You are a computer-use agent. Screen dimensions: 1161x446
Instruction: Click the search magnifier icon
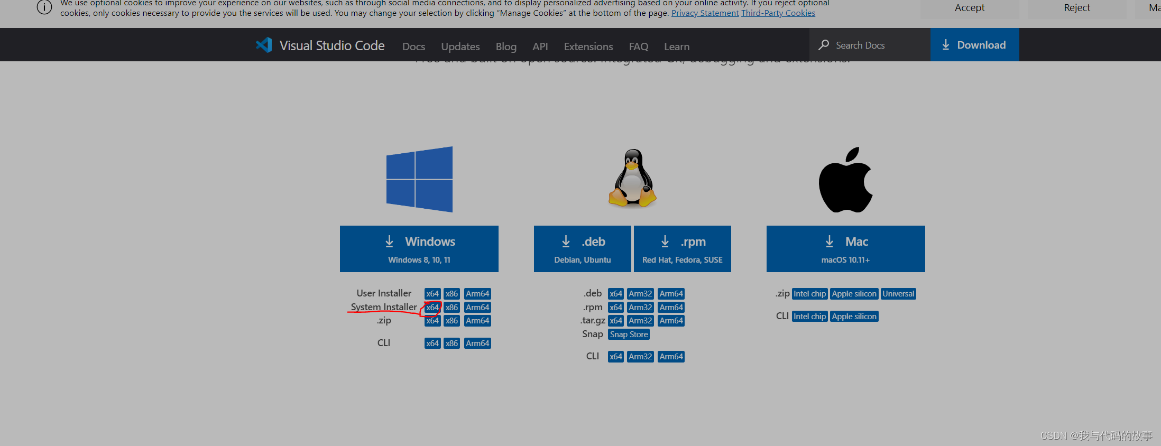point(824,45)
